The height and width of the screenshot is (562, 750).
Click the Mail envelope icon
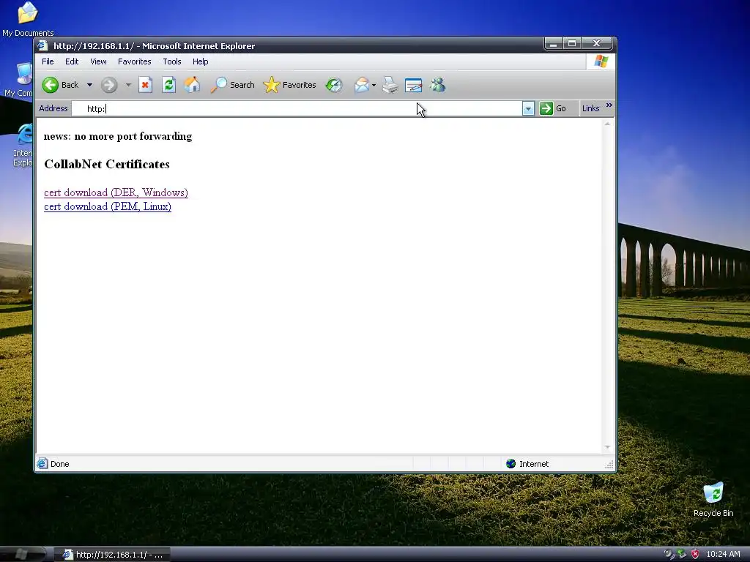point(362,85)
